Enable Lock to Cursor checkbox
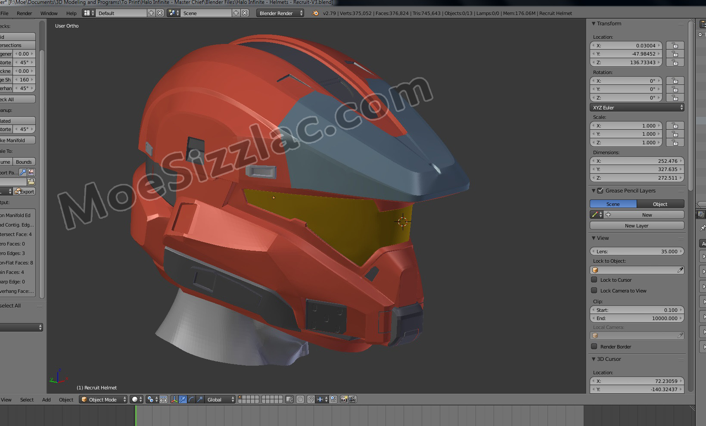This screenshot has width=706, height=426. [x=594, y=280]
